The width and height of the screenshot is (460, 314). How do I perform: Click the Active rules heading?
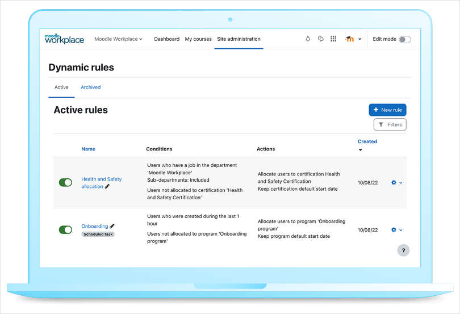point(81,110)
